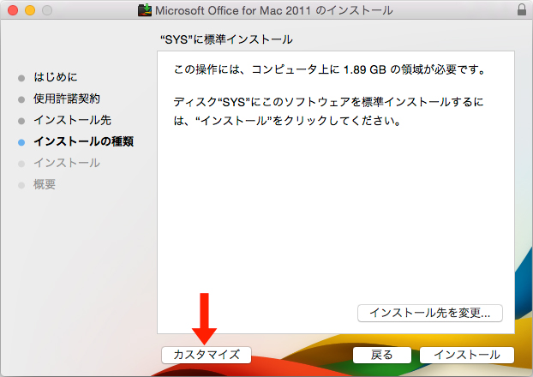Select the インストール先 step in the sidebar
This screenshot has height=377, width=533.
click(x=72, y=120)
